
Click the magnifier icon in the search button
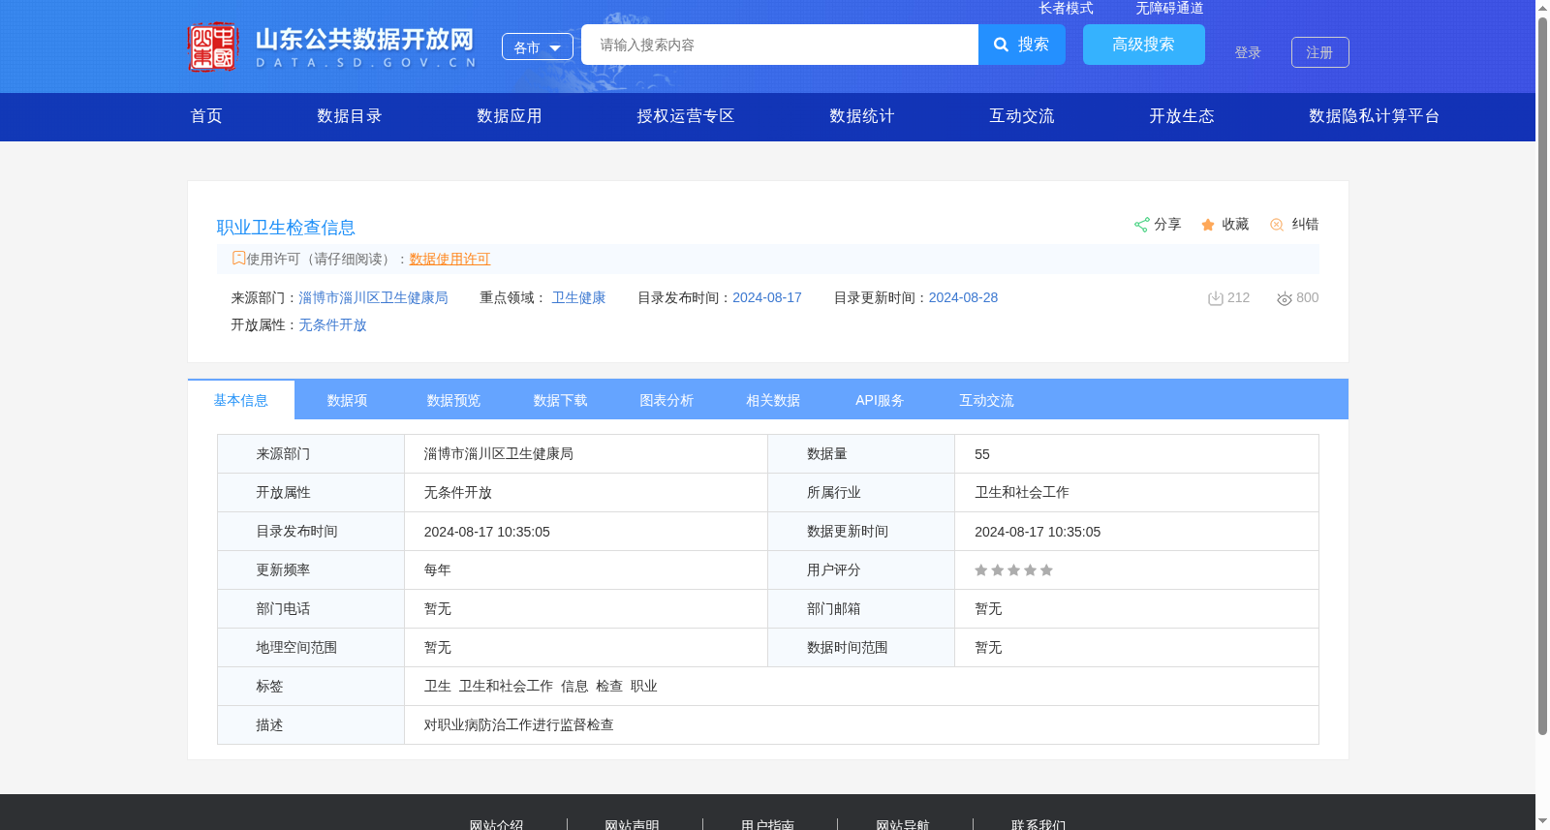tap(1002, 45)
